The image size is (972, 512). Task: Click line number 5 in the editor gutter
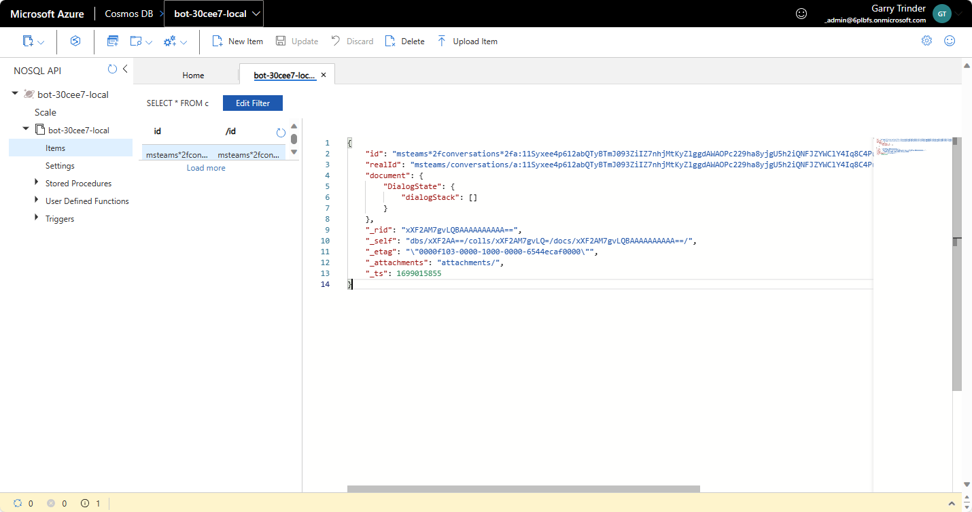(x=327, y=186)
